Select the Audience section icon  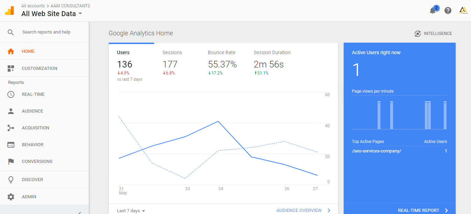(10, 111)
